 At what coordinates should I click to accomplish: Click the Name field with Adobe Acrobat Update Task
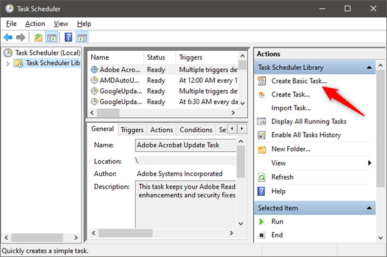186,145
